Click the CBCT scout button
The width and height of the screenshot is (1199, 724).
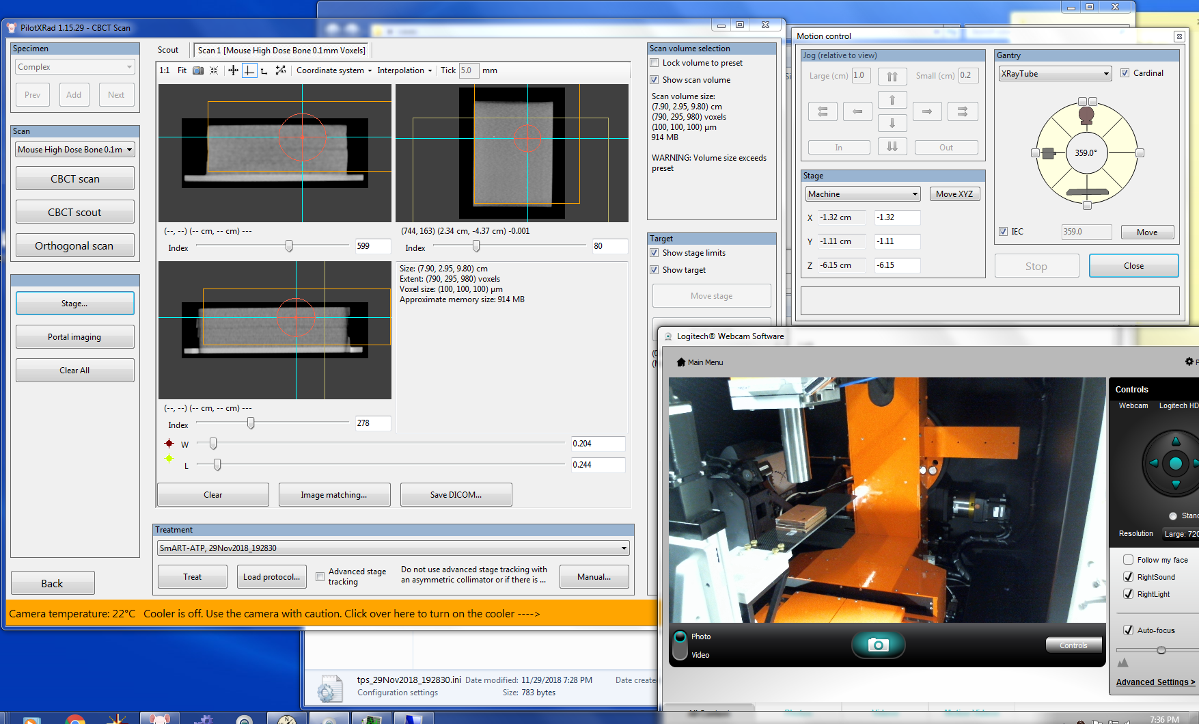tap(75, 213)
